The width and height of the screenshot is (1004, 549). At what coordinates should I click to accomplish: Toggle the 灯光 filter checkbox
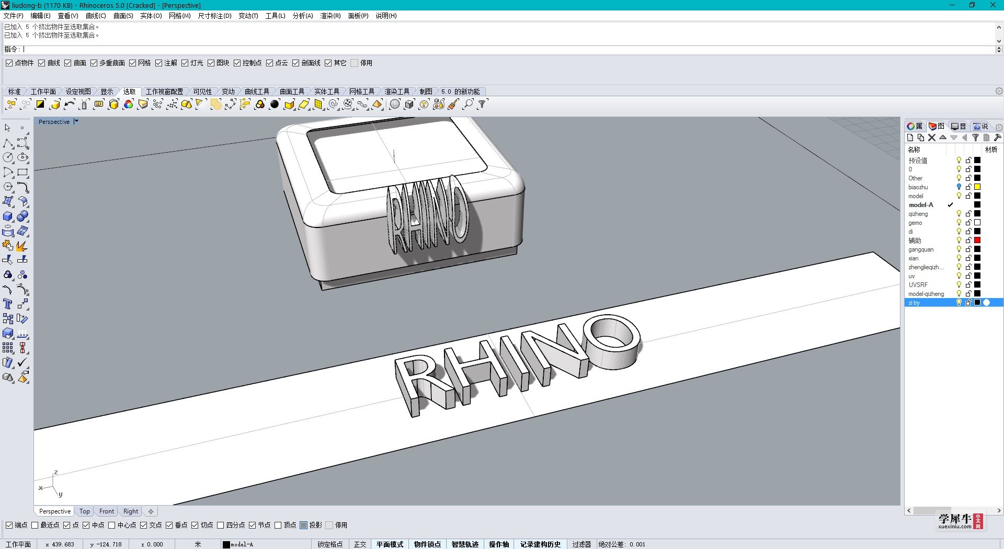185,63
